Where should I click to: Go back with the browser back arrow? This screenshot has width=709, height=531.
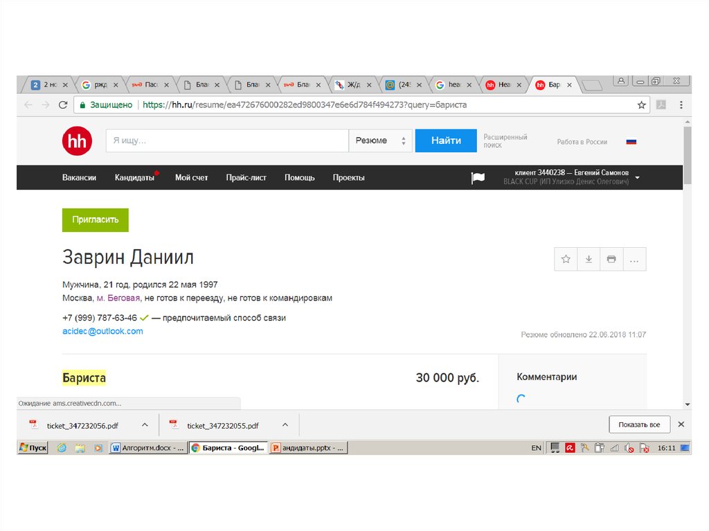coord(28,105)
